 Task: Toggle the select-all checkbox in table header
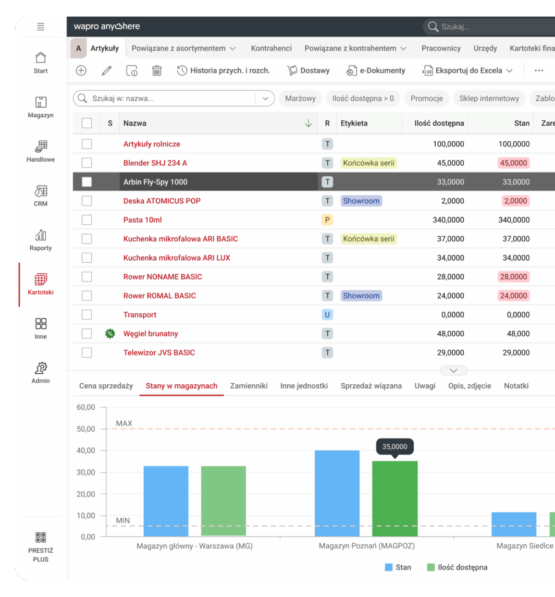coord(87,123)
